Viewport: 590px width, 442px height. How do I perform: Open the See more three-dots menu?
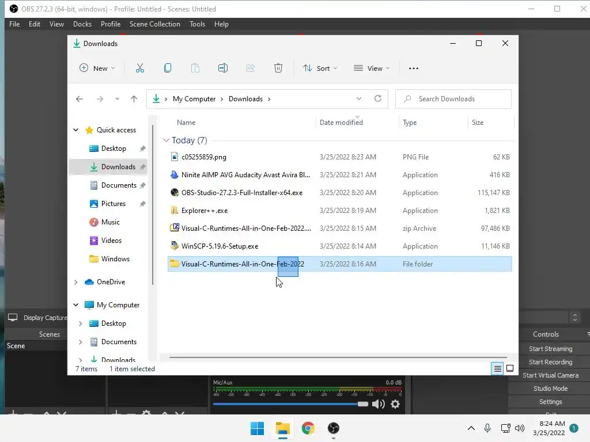click(414, 68)
